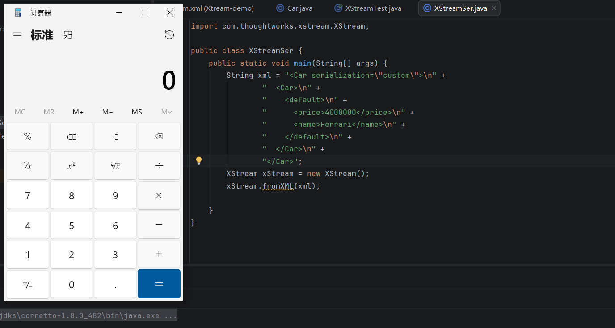Click the XStreamTest.java tab class icon
Viewport: 615px width, 328px height.
(x=338, y=8)
